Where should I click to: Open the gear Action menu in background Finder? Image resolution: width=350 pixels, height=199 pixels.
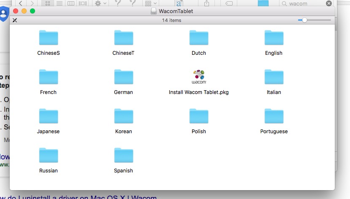(x=100, y=3)
